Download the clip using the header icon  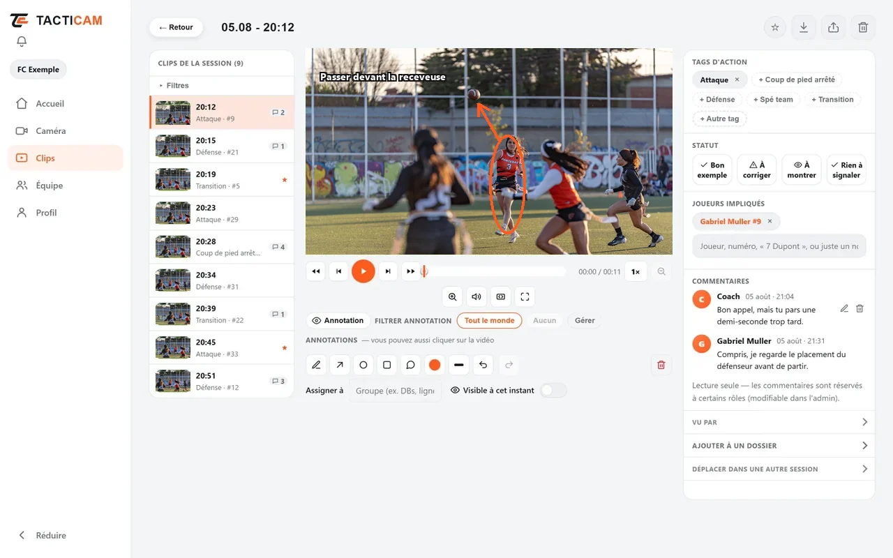click(x=804, y=27)
